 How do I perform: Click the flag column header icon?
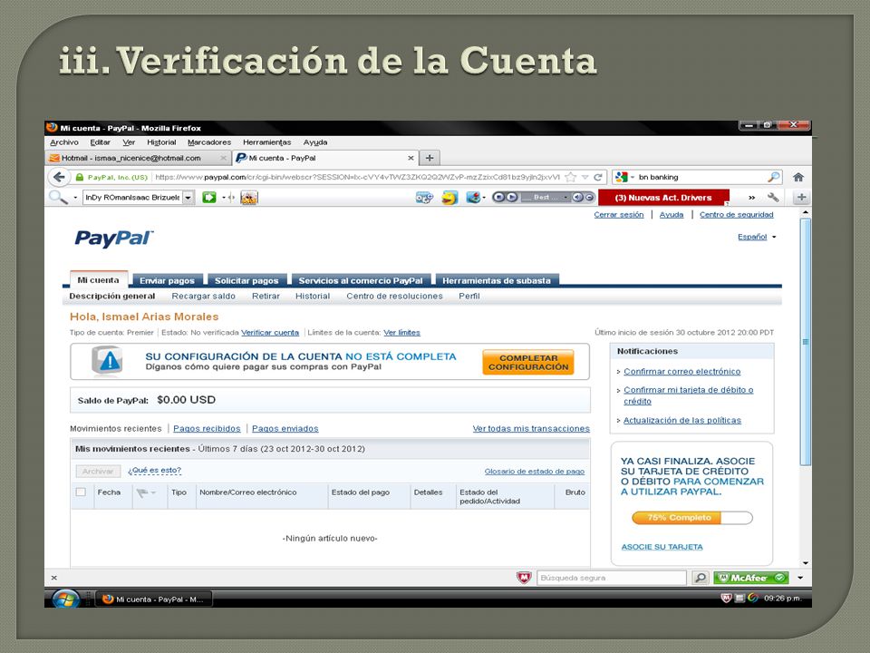tap(142, 492)
